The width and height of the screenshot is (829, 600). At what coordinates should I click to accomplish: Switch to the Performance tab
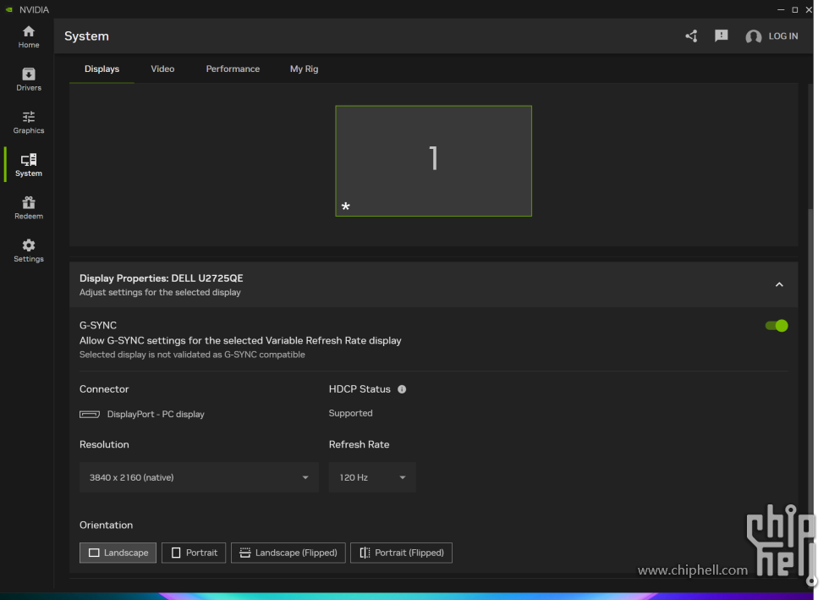tap(233, 69)
